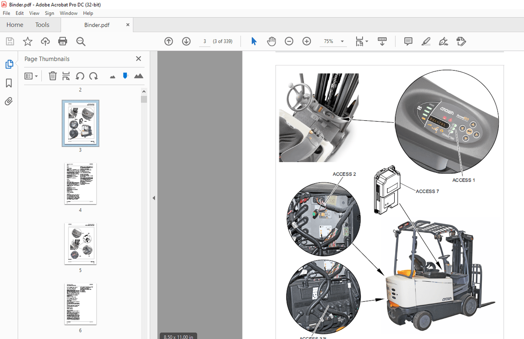Screen dimensions: 524x339
Task: Delete the selected page thumbnail
Action: point(52,76)
